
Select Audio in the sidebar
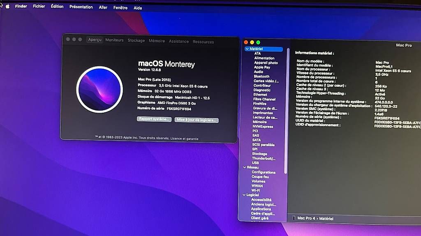coord(259,72)
